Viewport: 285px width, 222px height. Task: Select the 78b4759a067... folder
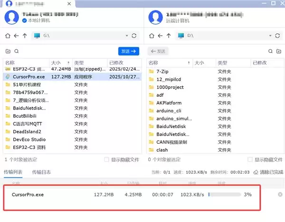tap(72, 92)
